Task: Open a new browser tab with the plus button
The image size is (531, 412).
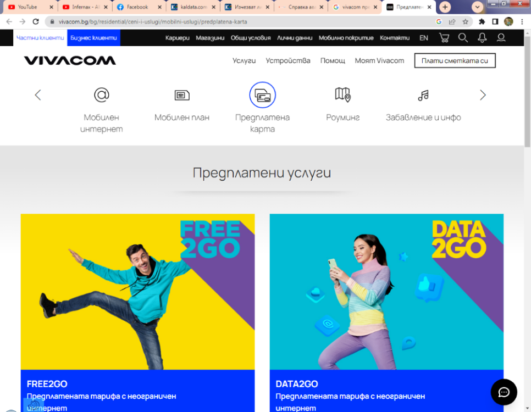Action: coord(445,7)
